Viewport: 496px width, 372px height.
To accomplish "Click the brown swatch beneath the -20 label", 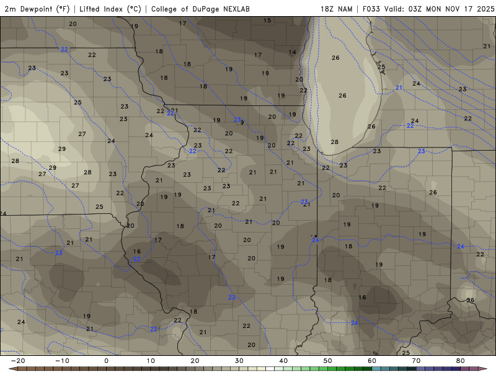I will pos(22,369).
